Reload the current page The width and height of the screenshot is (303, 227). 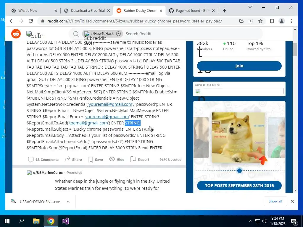(x=31, y=21)
